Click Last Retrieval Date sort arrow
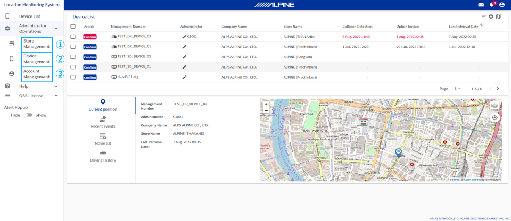 click(482, 25)
